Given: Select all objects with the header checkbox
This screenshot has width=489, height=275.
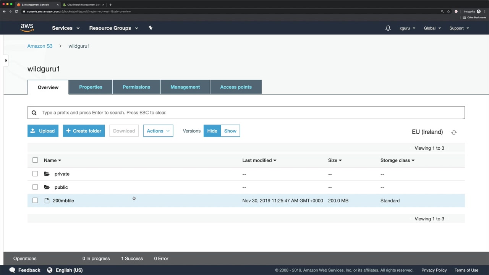Looking at the screenshot, I should click(x=35, y=160).
